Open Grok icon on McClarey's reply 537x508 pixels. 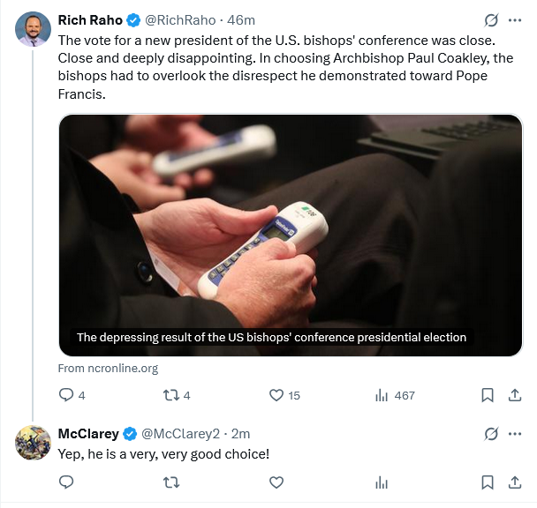491,433
